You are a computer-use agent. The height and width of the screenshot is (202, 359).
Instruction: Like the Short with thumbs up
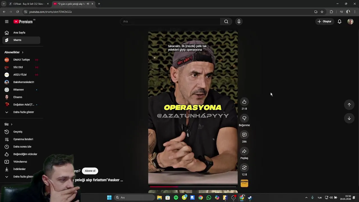pos(244,102)
